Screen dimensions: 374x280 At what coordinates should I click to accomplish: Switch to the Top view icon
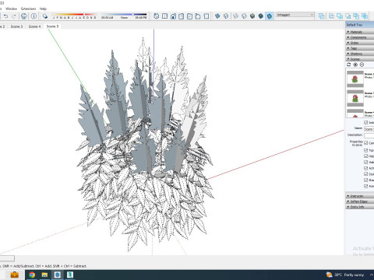pos(164,16)
